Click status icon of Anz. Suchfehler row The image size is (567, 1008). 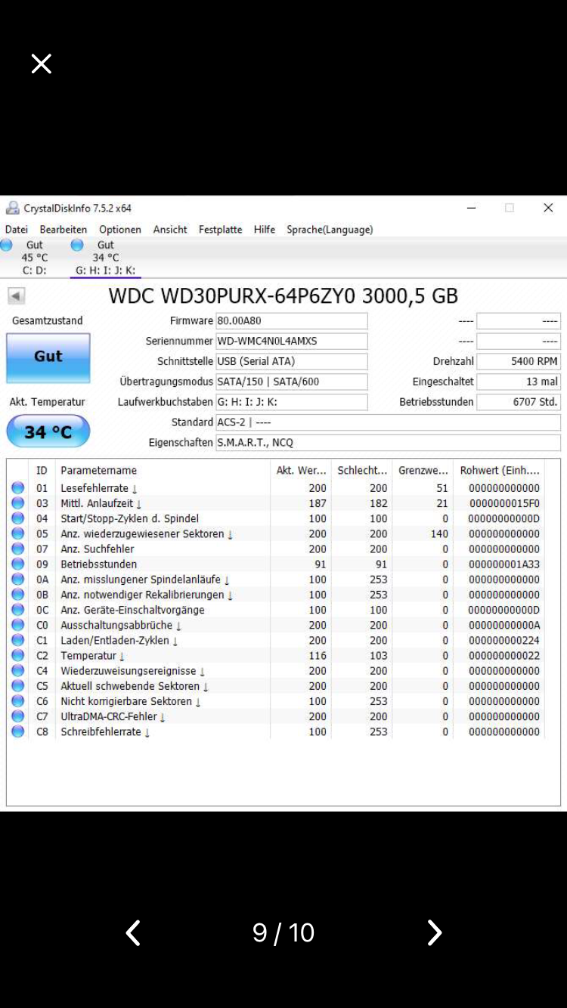pos(17,549)
